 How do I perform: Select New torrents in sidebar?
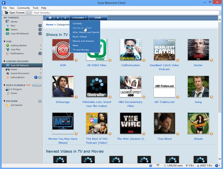(x=13, y=26)
